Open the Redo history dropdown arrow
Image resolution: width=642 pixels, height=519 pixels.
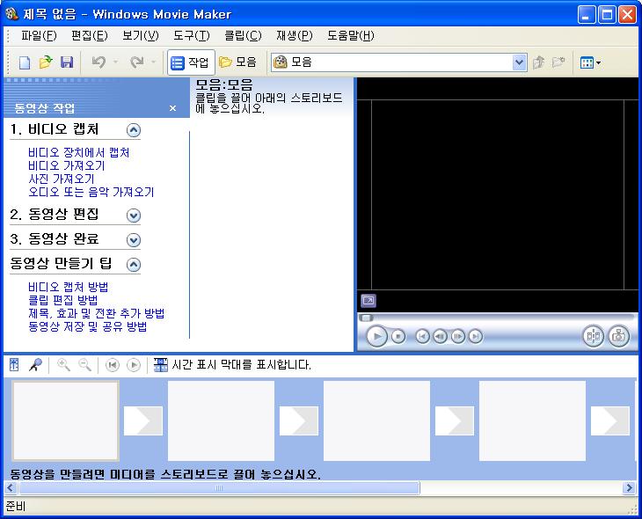point(154,62)
